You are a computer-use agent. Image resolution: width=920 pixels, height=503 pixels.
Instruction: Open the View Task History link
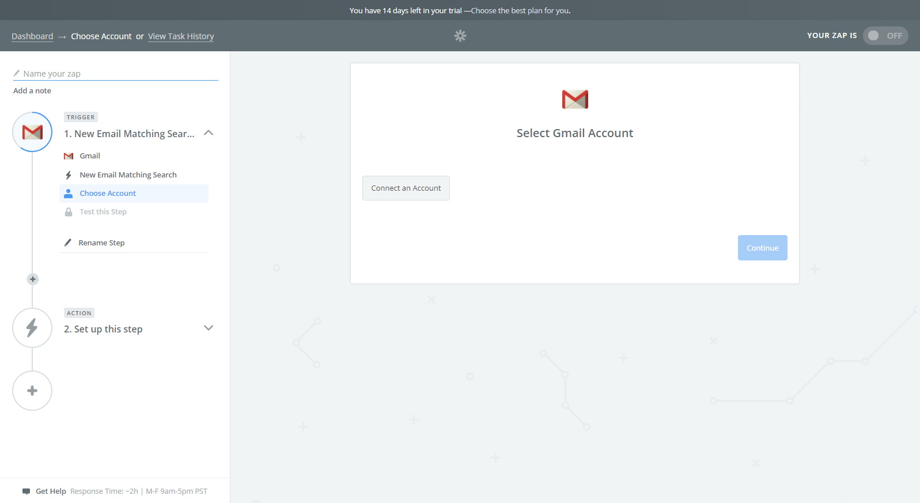(x=181, y=36)
